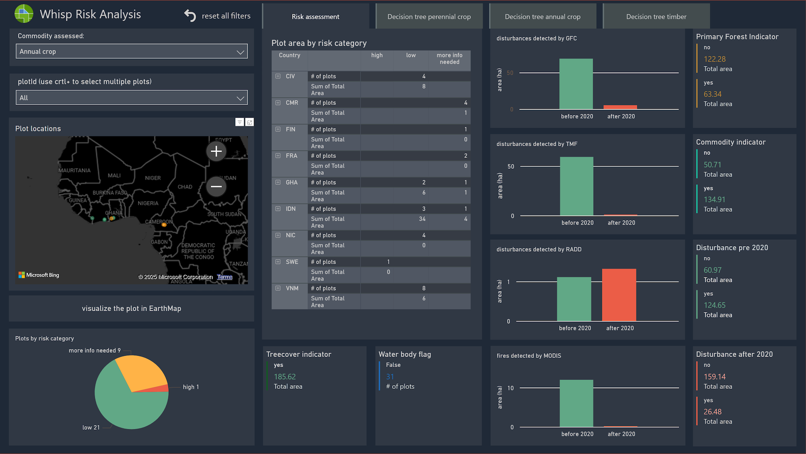Click visualize the plot in EarthMap button
Screen dimensions: 806x454
coord(131,309)
